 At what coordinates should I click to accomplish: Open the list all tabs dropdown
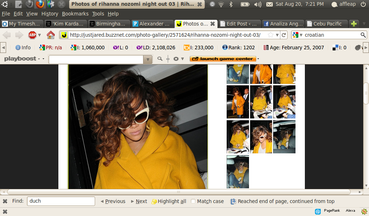click(x=364, y=24)
